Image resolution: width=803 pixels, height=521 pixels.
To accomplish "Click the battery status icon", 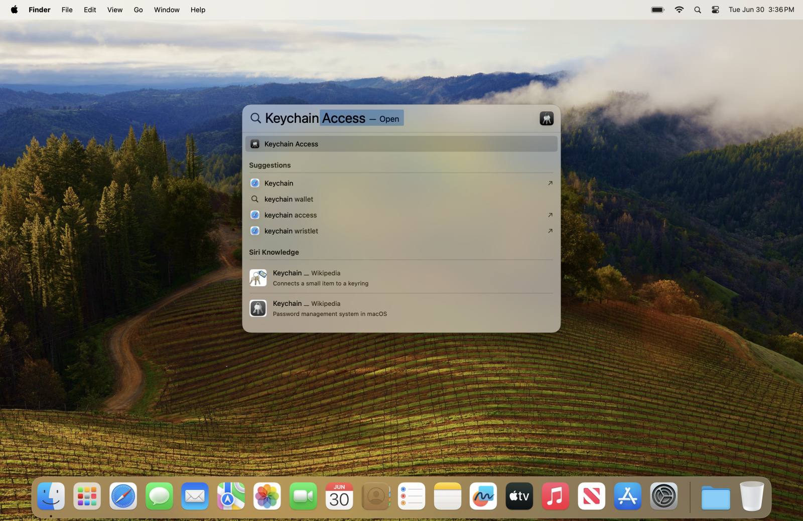I will point(658,10).
